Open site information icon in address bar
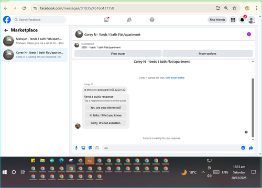Viewport: 262px width, 188px height. point(35,8)
